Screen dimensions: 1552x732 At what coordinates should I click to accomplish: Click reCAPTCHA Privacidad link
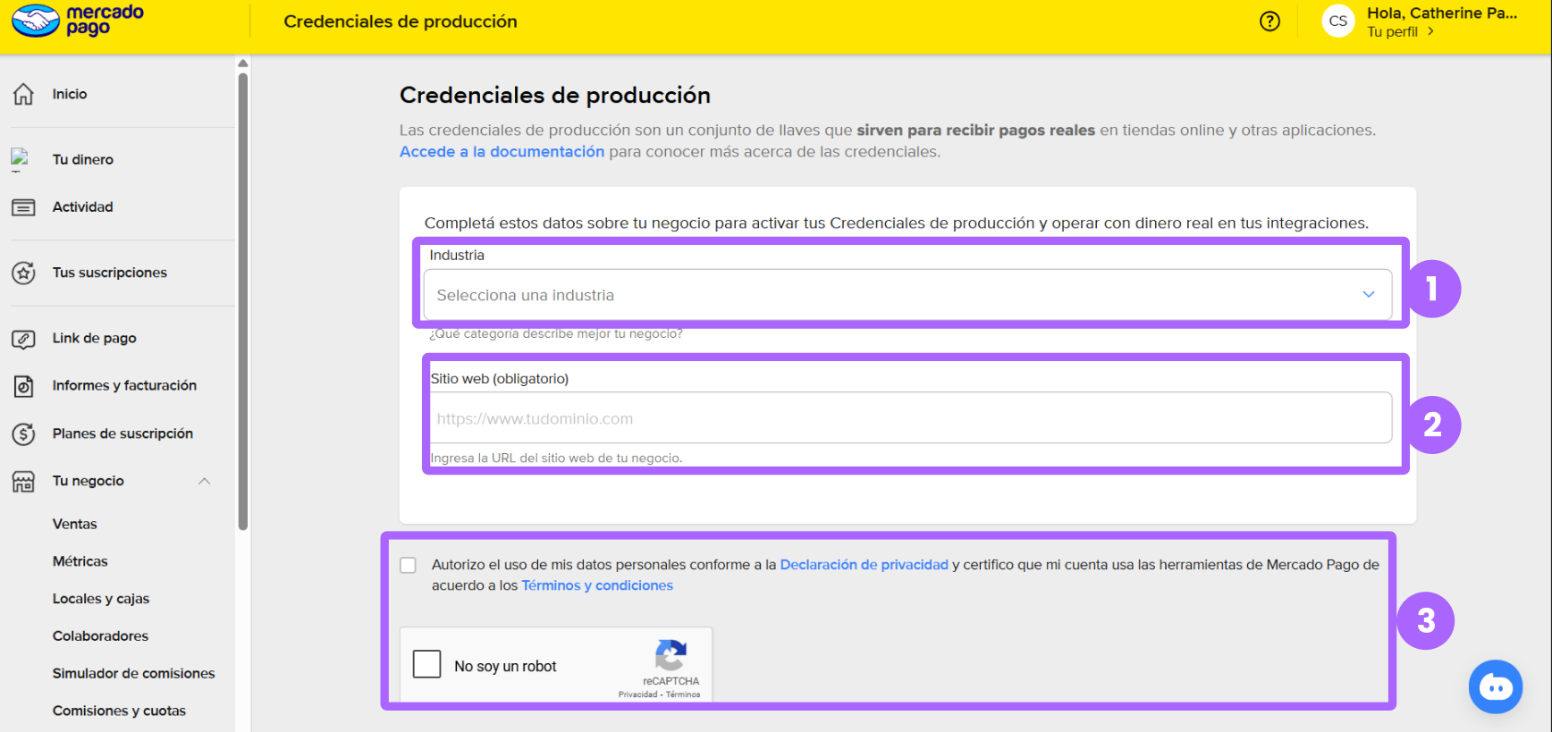click(x=638, y=694)
